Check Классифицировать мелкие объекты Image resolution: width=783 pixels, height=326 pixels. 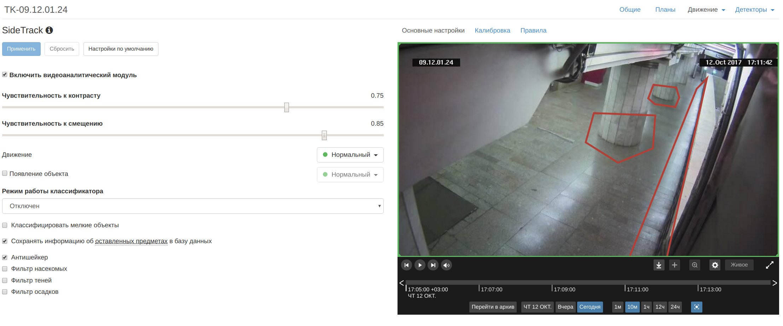coord(5,225)
